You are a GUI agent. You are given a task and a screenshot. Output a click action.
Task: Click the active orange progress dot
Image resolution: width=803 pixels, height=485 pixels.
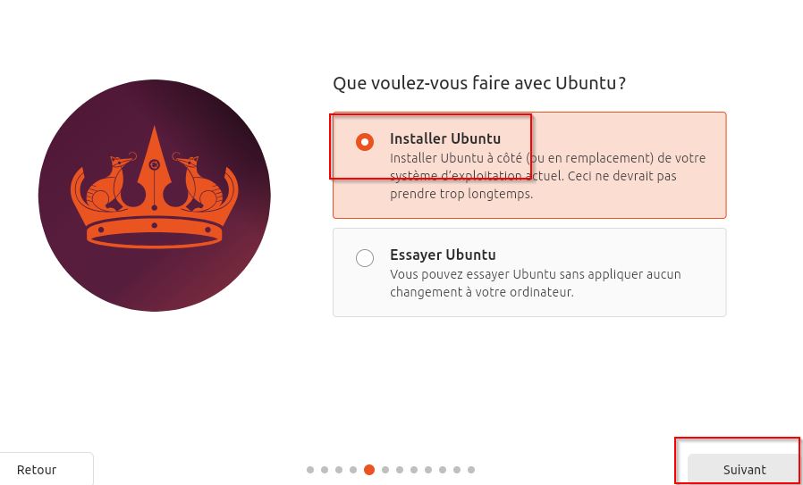click(369, 470)
